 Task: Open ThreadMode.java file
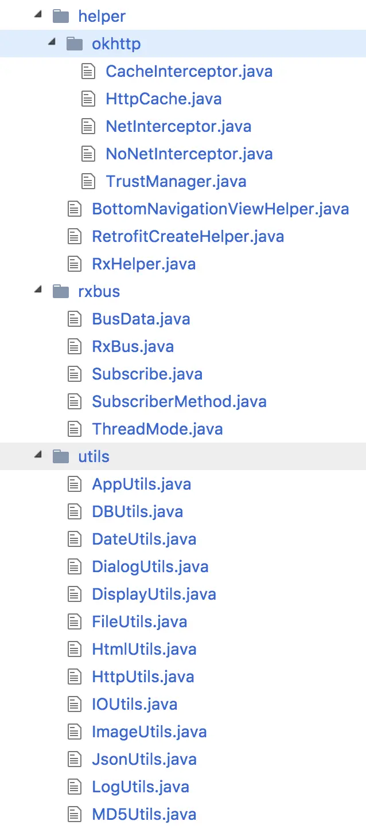[157, 429]
